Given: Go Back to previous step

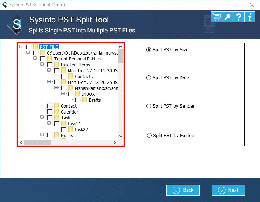Looking at the screenshot, I should (183, 190).
